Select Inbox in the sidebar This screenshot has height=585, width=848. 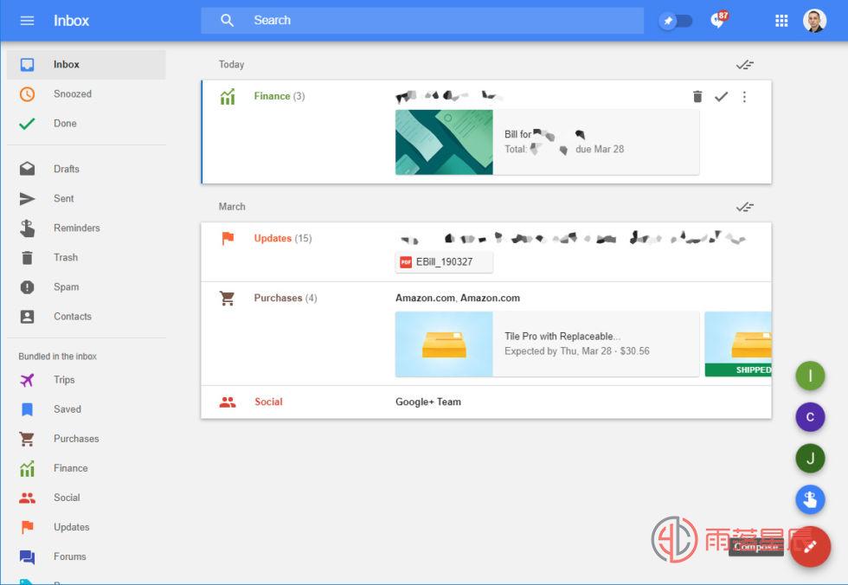(x=87, y=64)
